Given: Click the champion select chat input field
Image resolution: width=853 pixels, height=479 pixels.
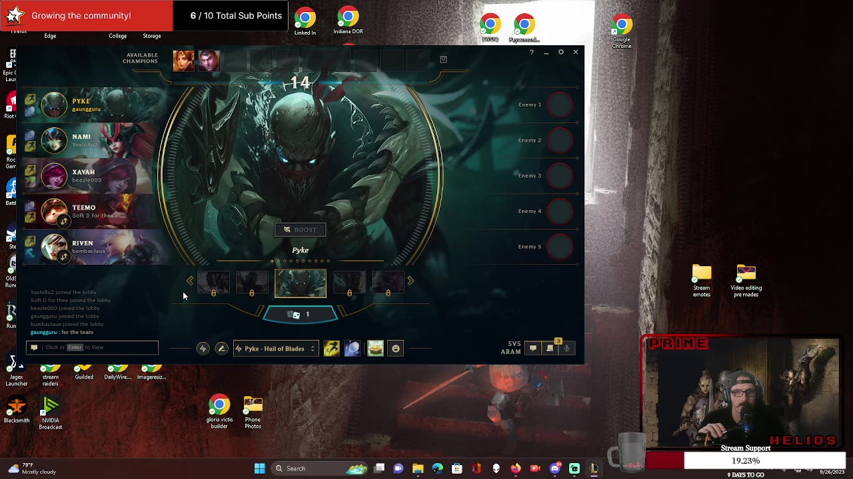Looking at the screenshot, I should pyautogui.click(x=92, y=347).
